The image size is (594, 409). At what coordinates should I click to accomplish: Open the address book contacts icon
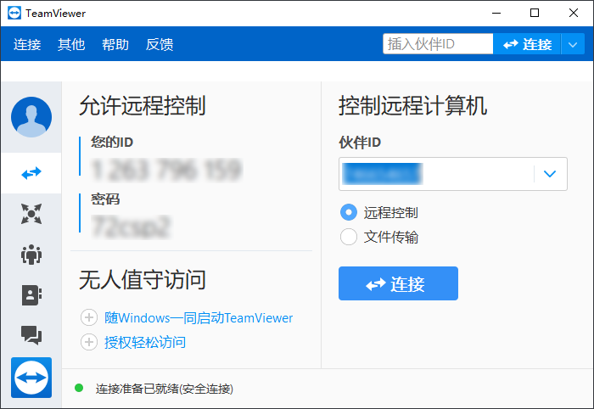(x=31, y=295)
